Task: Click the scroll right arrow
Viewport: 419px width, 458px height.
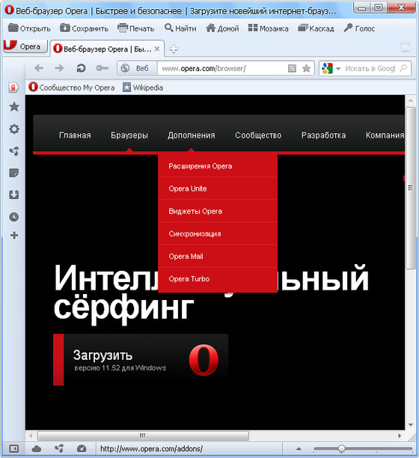Action: [x=400, y=436]
